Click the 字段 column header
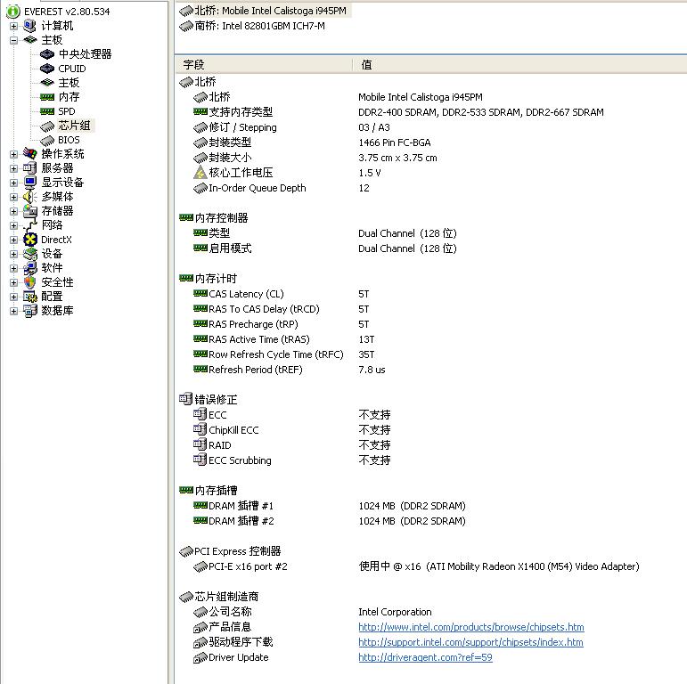687x684 pixels. (x=194, y=65)
